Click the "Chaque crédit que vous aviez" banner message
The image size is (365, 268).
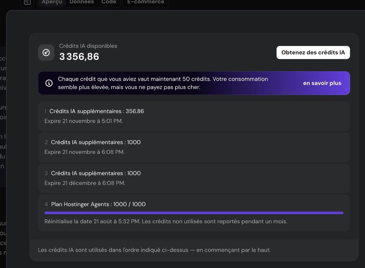click(163, 83)
